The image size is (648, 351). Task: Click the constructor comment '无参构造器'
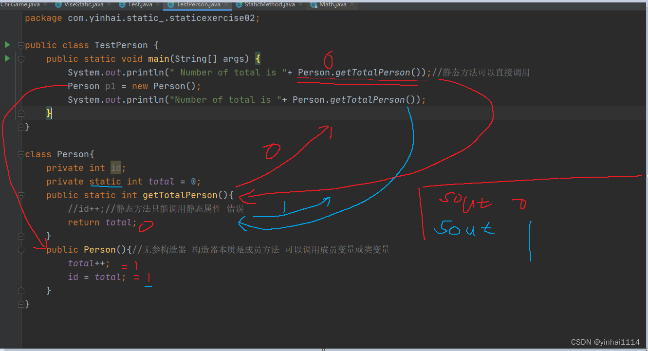[x=165, y=250]
